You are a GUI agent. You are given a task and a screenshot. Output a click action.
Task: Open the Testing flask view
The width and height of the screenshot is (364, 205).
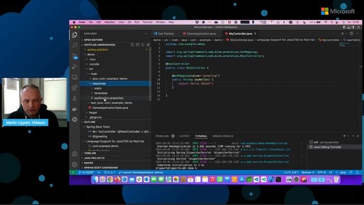click(x=75, y=99)
